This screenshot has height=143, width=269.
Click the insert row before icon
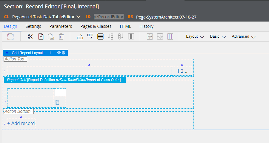click(x=80, y=36)
